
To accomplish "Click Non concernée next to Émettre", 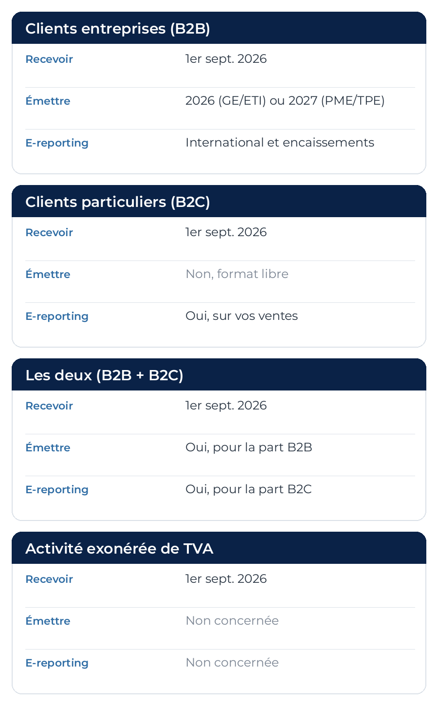I will (x=232, y=621).
